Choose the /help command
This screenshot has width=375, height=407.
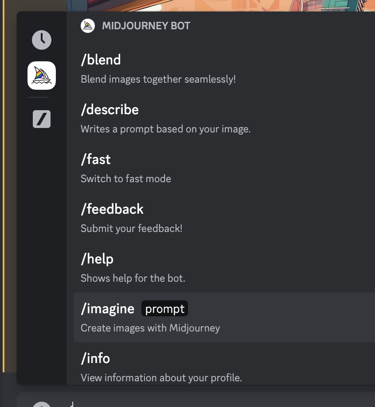click(x=224, y=267)
